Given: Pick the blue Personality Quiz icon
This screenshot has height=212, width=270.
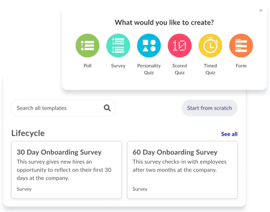Looking at the screenshot, I should click(x=149, y=46).
